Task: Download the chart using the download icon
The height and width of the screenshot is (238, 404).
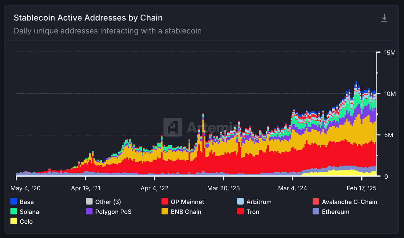Action: [384, 18]
